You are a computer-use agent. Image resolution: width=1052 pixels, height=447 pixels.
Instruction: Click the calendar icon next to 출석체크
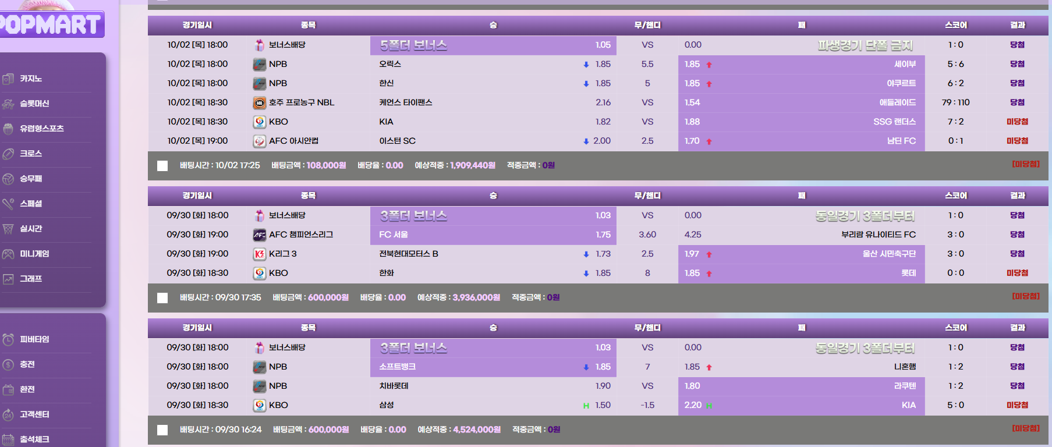(x=8, y=439)
